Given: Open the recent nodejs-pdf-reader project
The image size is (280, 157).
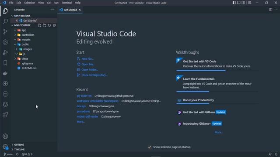Looking at the screenshot, I should point(87,116).
